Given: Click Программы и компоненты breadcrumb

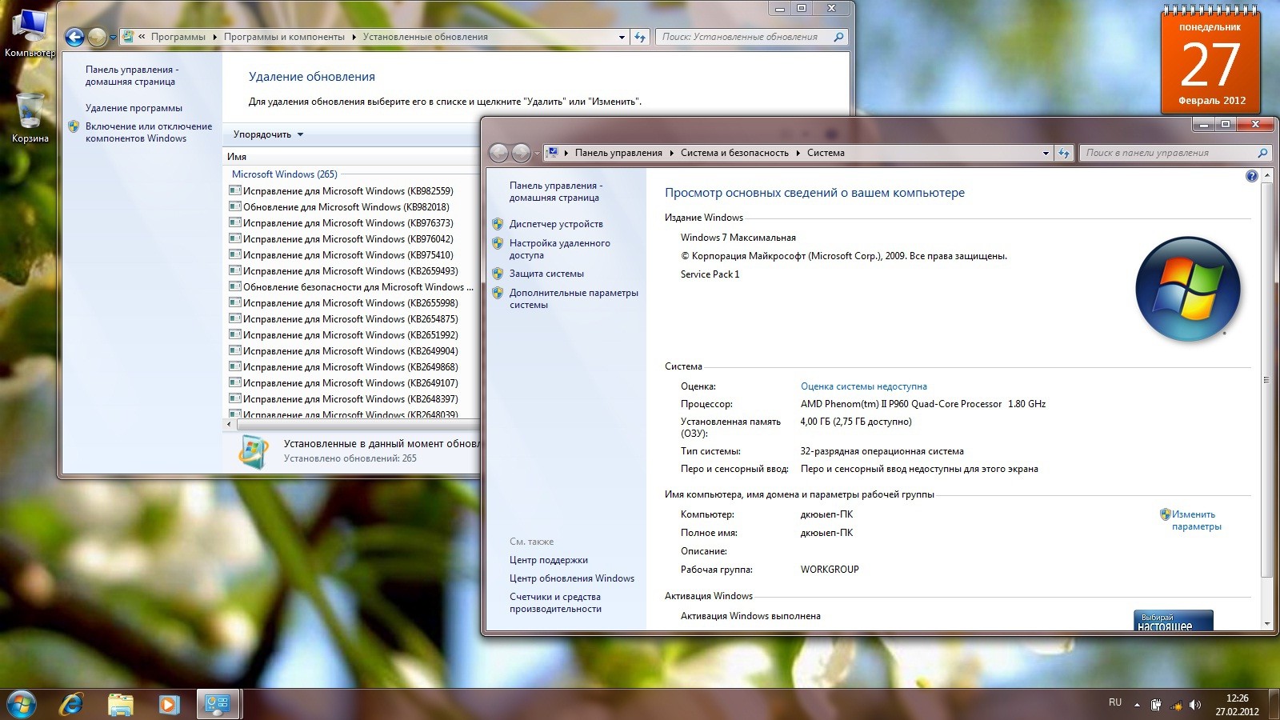Looking at the screenshot, I should (284, 37).
